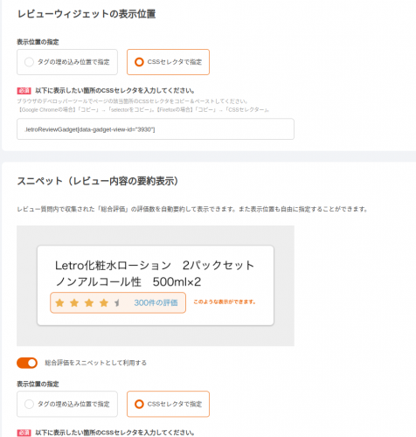Click the second star of the rating preview

[74, 303]
